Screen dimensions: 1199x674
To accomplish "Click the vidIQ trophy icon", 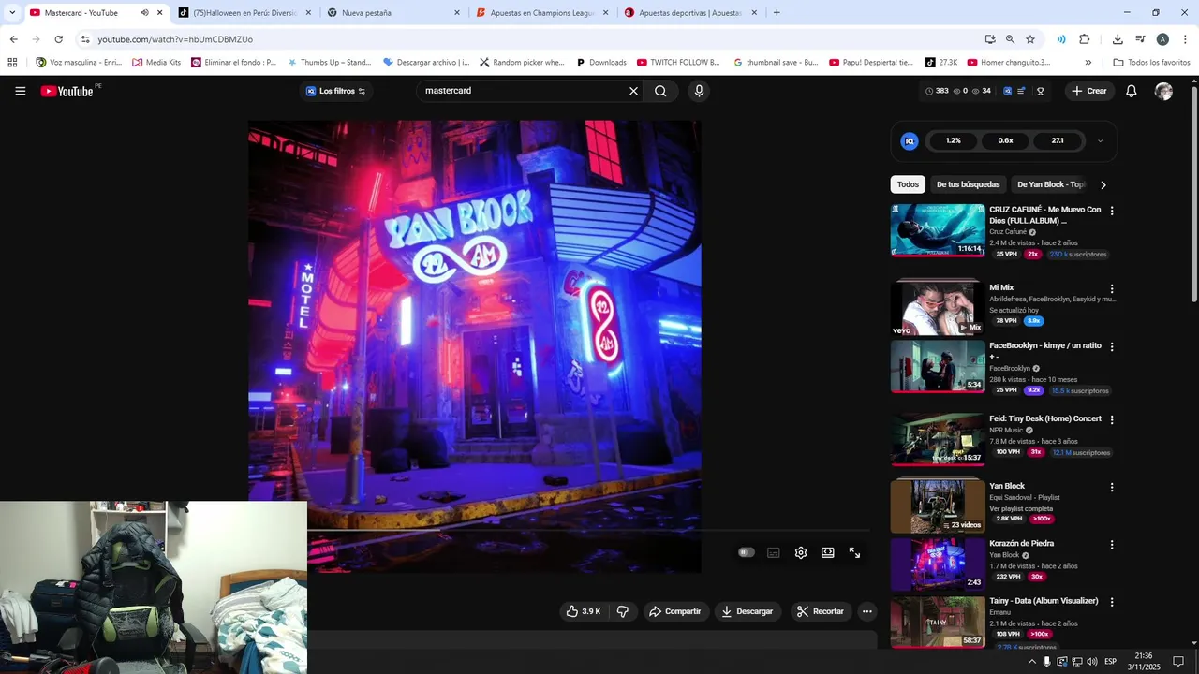I will (x=1040, y=91).
